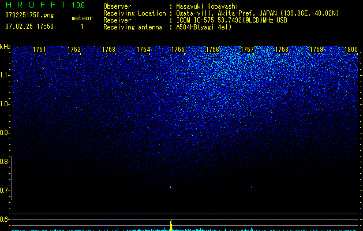Click the 1756 time axis marker

212,50
